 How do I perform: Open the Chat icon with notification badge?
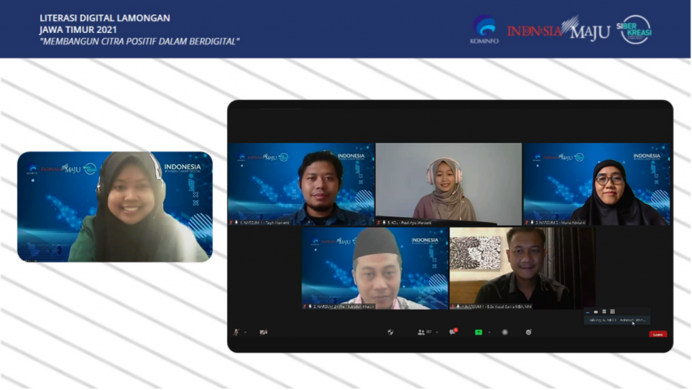[x=453, y=332]
